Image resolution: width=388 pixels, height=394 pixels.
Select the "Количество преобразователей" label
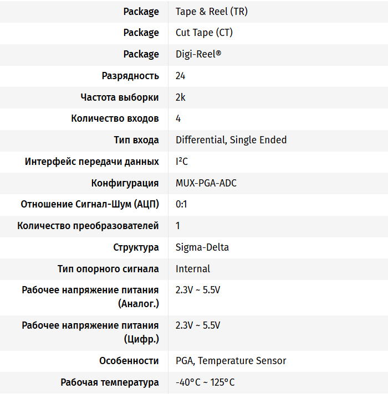click(x=88, y=226)
